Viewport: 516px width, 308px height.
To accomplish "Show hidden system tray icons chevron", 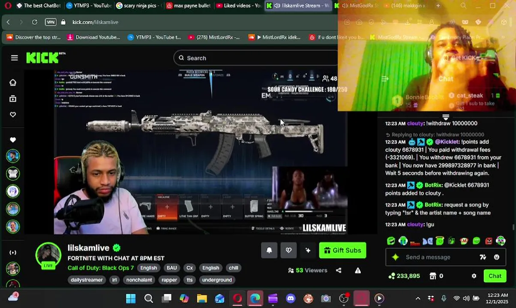I will [x=418, y=299].
